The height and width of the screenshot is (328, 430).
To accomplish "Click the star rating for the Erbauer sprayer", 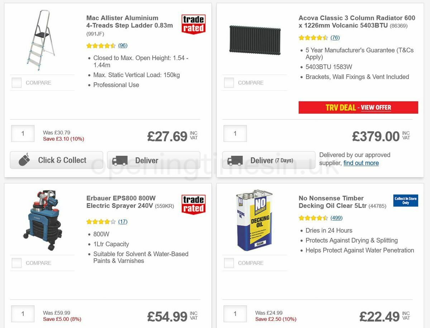I will click(x=101, y=222).
